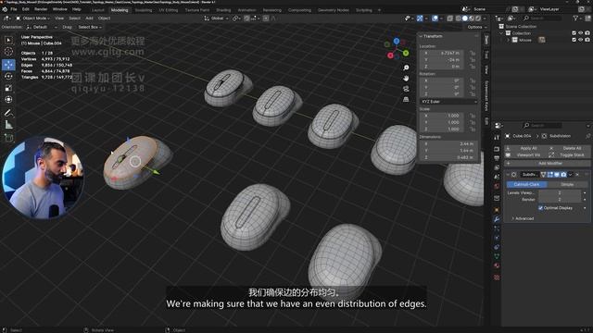Choose the Move tool in the left toolbar
Viewport: 593px width, 333px height.
8,65
